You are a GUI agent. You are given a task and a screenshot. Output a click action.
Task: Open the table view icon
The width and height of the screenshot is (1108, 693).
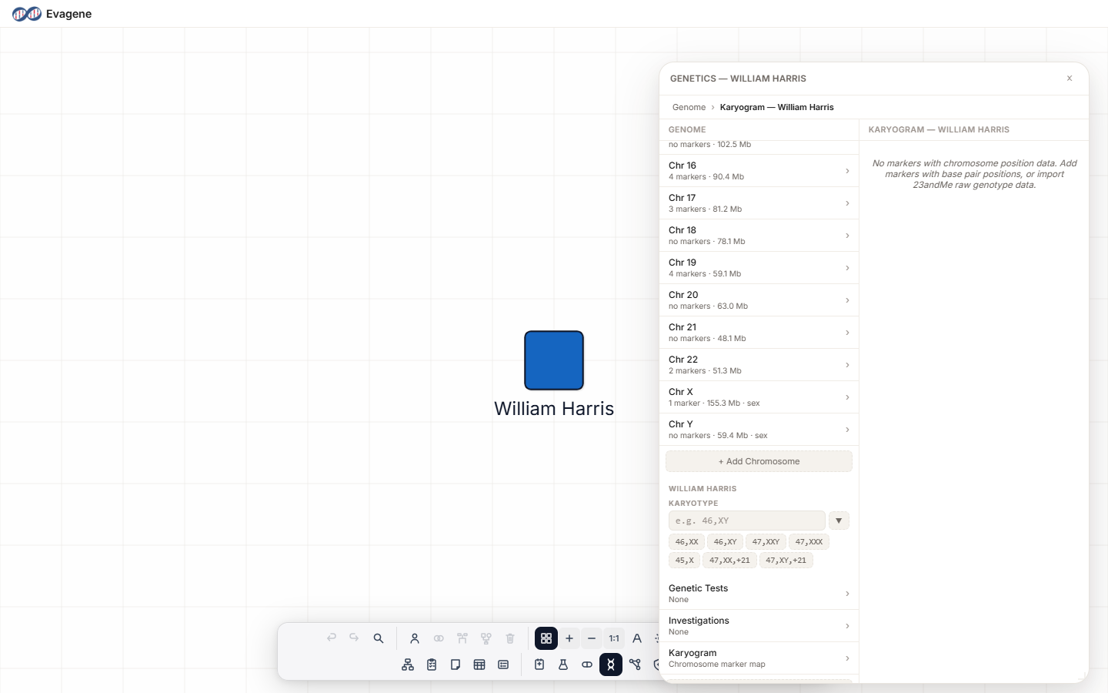pyautogui.click(x=479, y=665)
